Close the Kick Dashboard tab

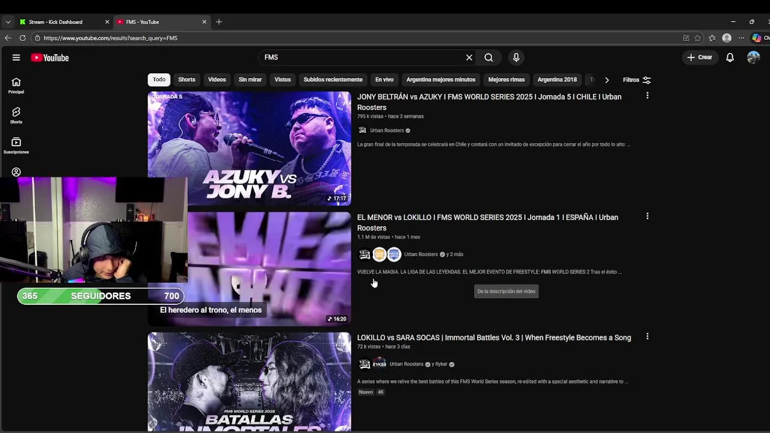tap(107, 22)
